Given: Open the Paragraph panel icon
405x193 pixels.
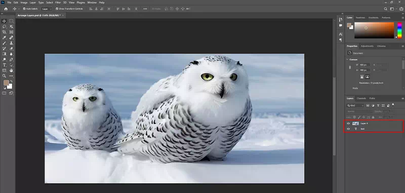Looking at the screenshot, I should tap(340, 40).
